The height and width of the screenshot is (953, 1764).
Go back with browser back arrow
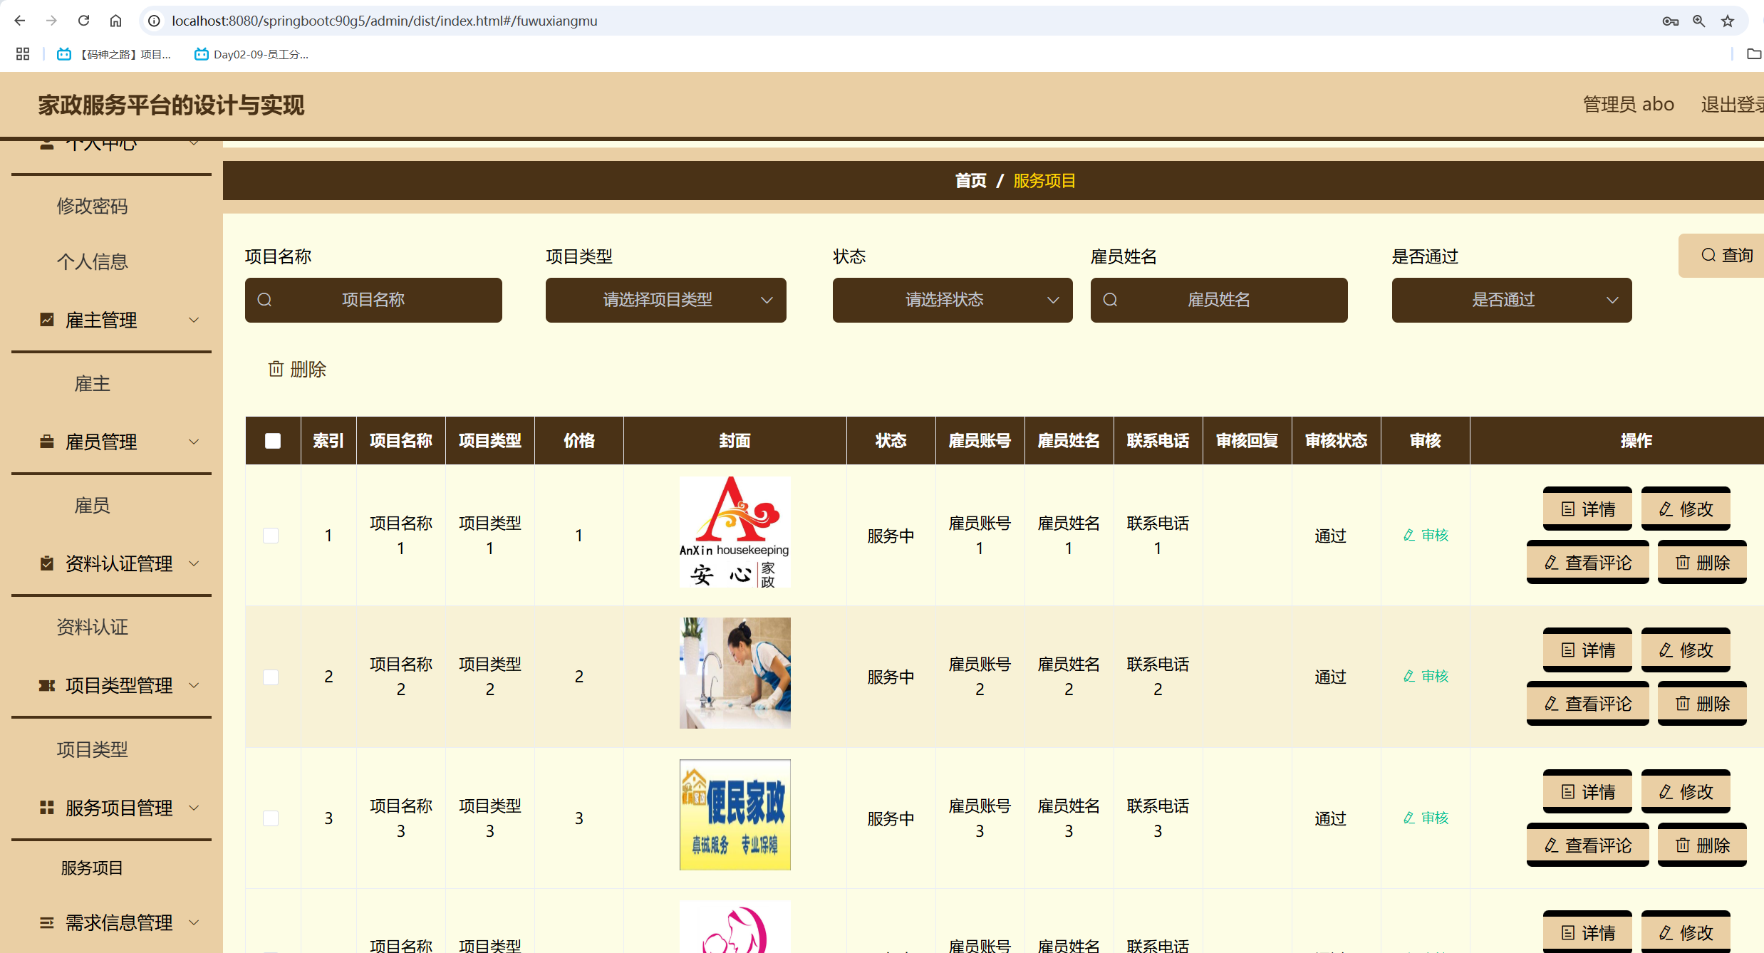tap(20, 21)
